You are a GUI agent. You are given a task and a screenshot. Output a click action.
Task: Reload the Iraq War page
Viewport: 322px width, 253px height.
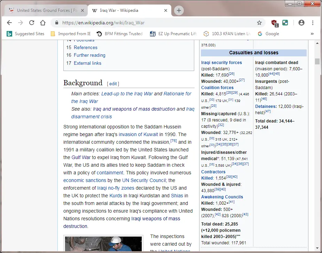(x=32, y=23)
